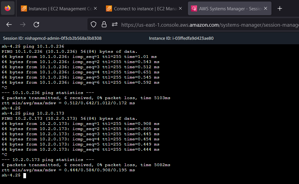Image resolution: width=299 pixels, height=184 pixels.
Task: Open the site permissions icon in the address bar
Action: tap(114, 25)
